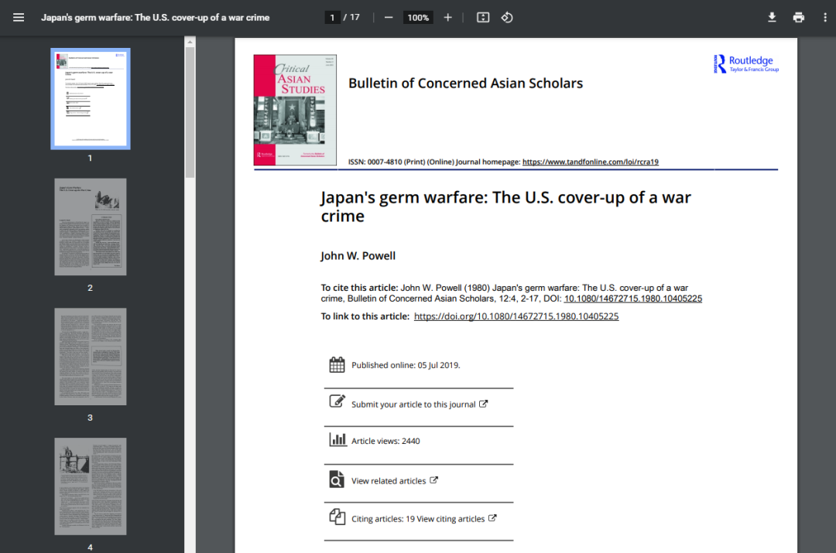The image size is (836, 553).
Task: Click the page number input field
Action: 332,17
